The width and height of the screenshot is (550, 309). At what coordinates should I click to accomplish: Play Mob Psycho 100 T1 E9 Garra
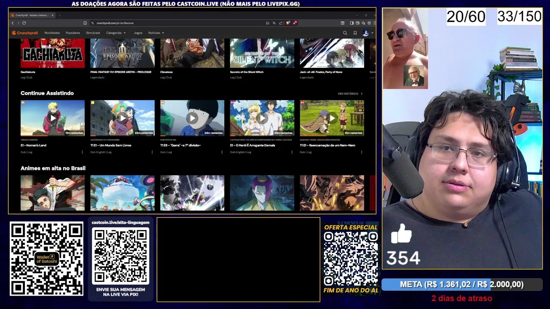tap(192, 118)
